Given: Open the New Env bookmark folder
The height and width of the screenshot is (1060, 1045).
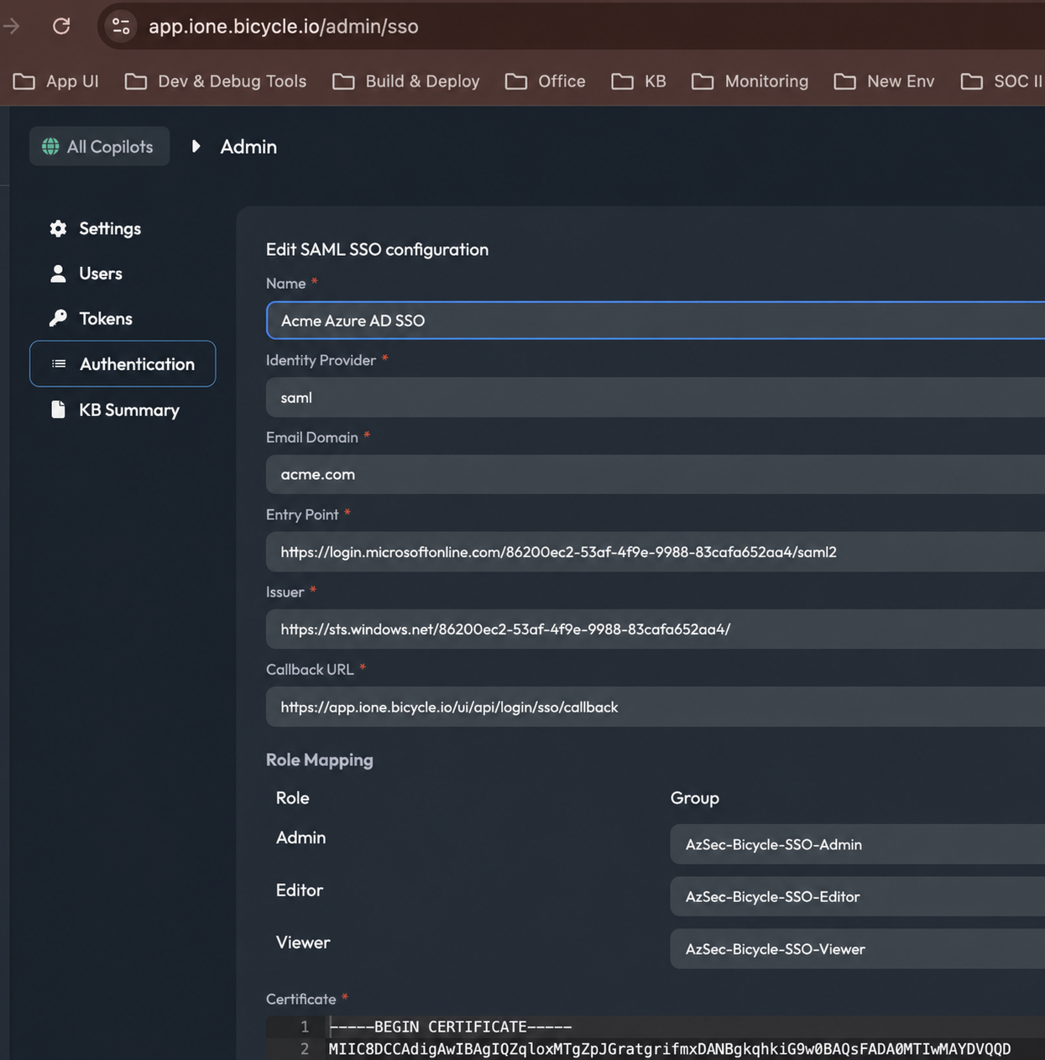Looking at the screenshot, I should point(885,81).
